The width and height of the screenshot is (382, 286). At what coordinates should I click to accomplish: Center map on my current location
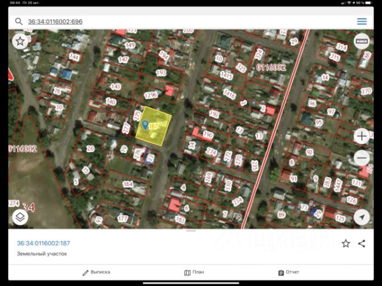(x=361, y=217)
